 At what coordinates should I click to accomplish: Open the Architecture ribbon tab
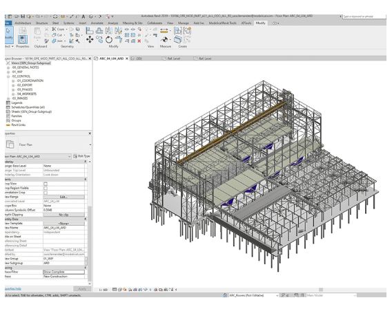tap(23, 23)
